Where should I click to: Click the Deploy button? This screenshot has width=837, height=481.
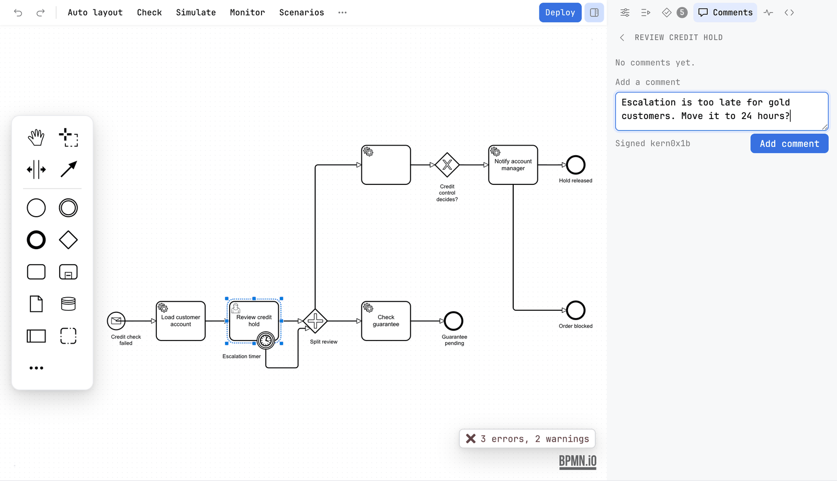click(560, 13)
